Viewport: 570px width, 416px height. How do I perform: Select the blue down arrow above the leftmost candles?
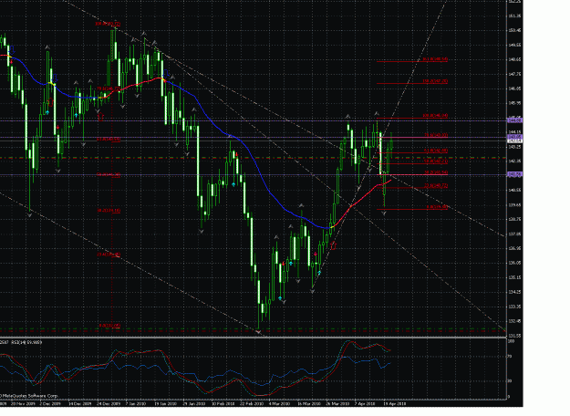(12, 49)
